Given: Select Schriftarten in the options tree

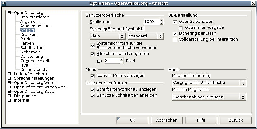Looking at the screenshot, I should click(x=32, y=48).
